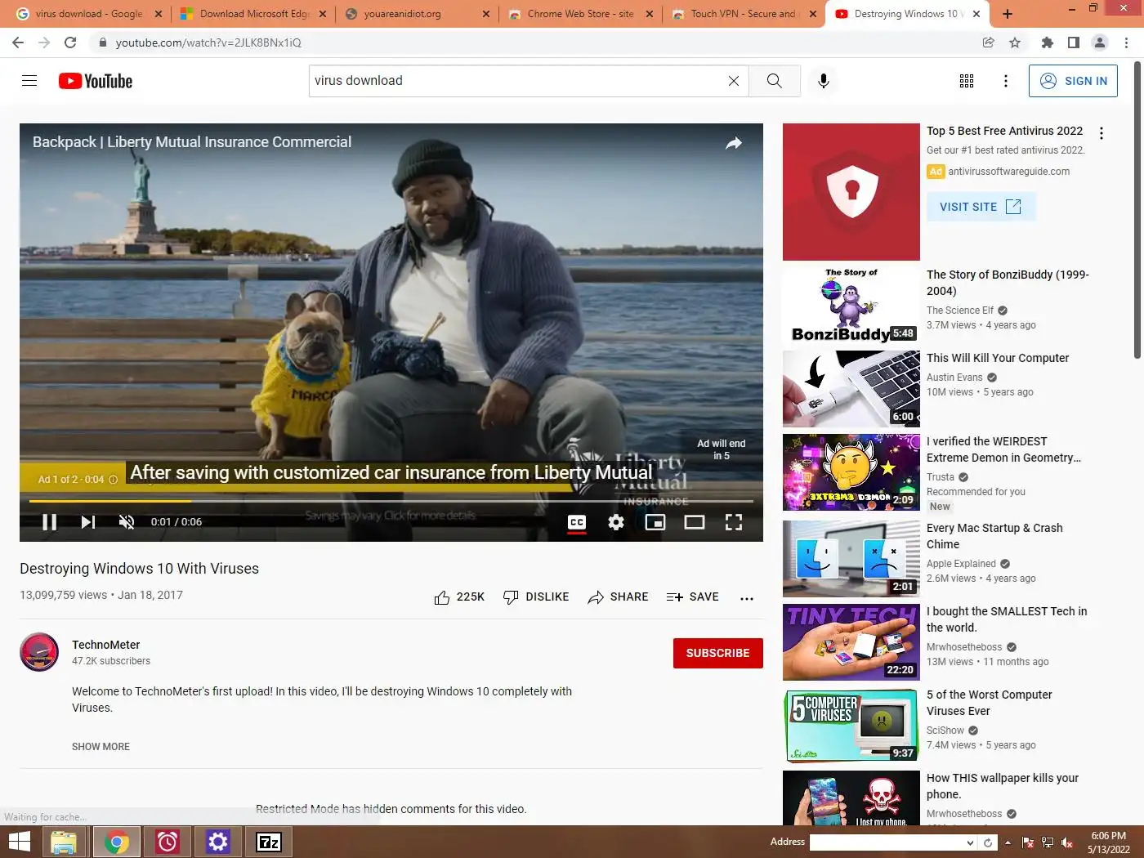Unmute the video player

tap(127, 522)
